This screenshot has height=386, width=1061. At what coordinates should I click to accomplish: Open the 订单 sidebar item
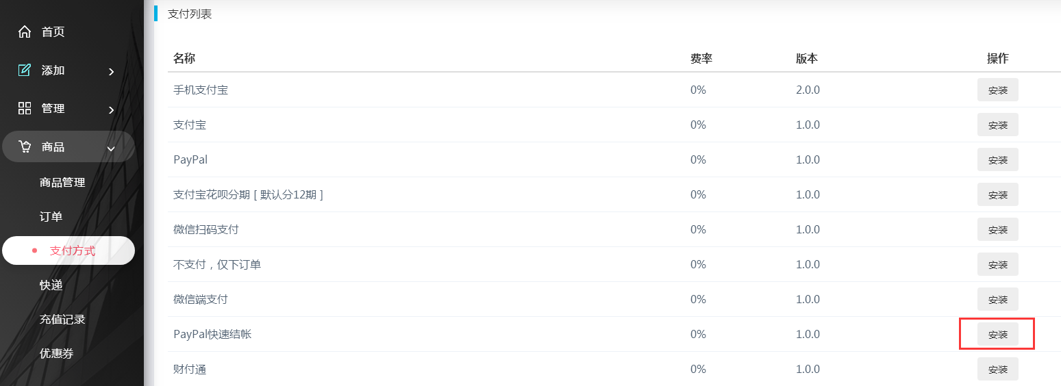point(51,216)
